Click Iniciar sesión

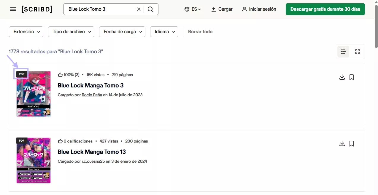(x=259, y=9)
